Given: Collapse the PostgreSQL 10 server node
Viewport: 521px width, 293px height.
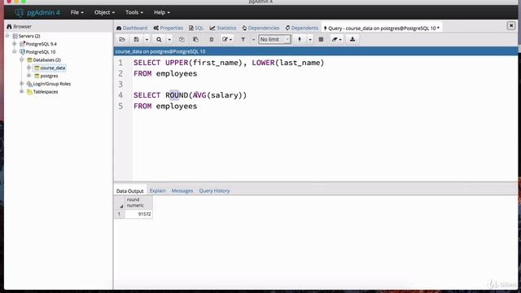Looking at the screenshot, I should point(15,51).
